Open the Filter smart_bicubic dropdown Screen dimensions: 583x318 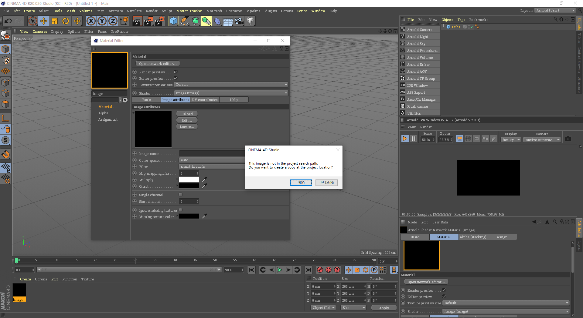pos(212,166)
